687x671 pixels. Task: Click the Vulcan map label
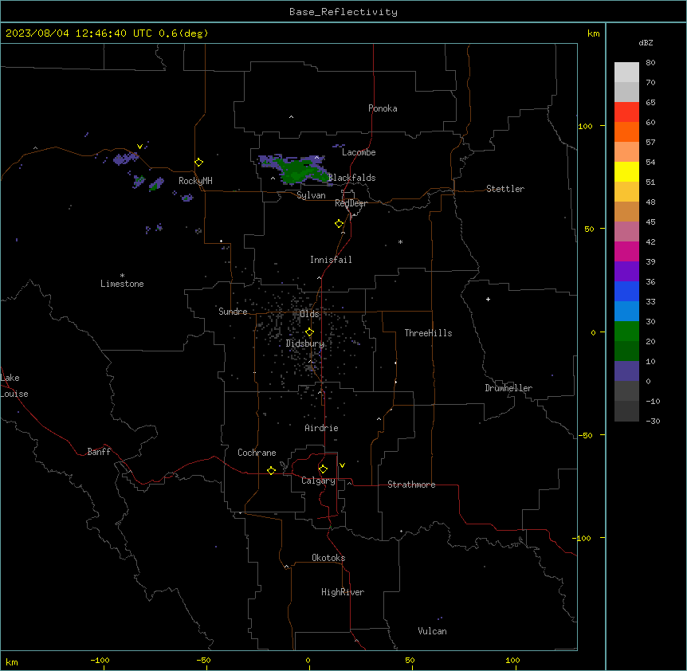(432, 631)
